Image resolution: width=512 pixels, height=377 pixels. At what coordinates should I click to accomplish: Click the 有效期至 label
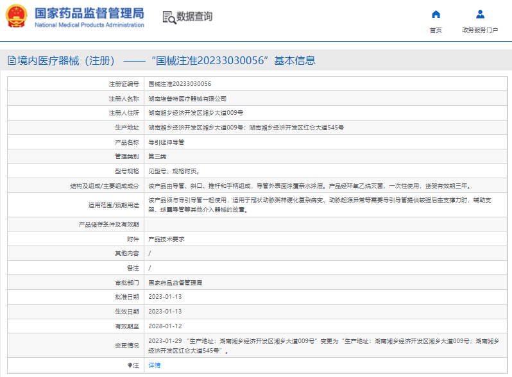click(126, 326)
